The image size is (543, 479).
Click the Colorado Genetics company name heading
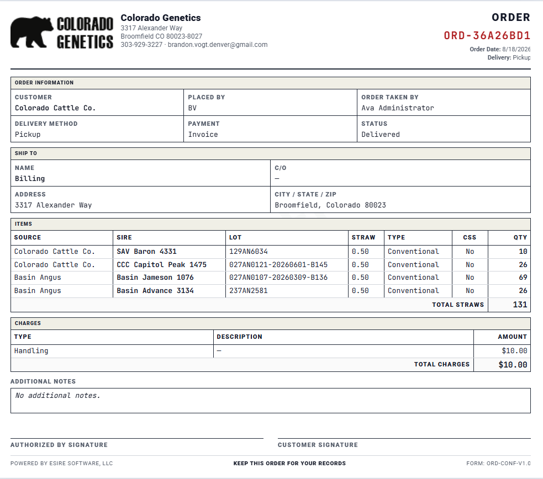point(161,18)
